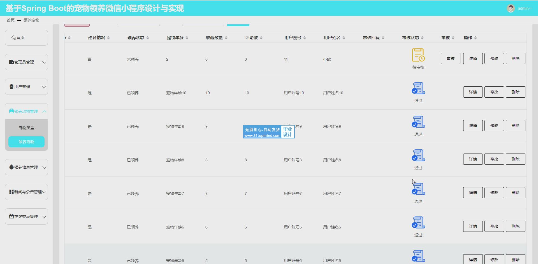This screenshot has width=538, height=264.
Task: Click the sort arrows beside 领养状态
Action: point(148,38)
